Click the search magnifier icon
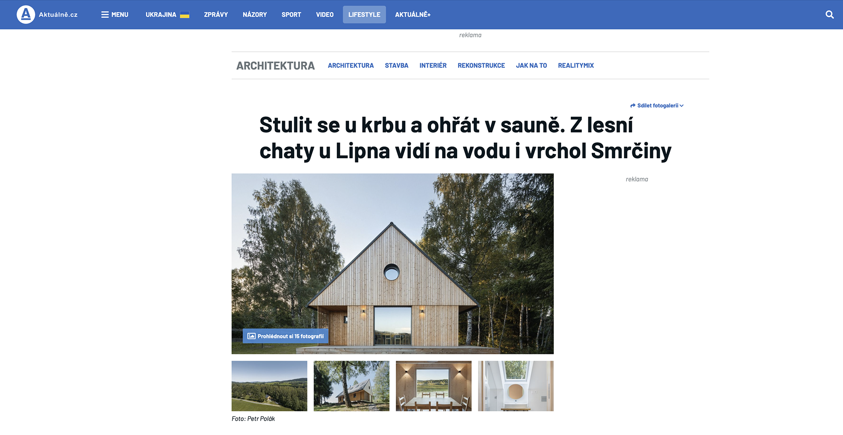Screen dimensions: 843x435 [829, 14]
